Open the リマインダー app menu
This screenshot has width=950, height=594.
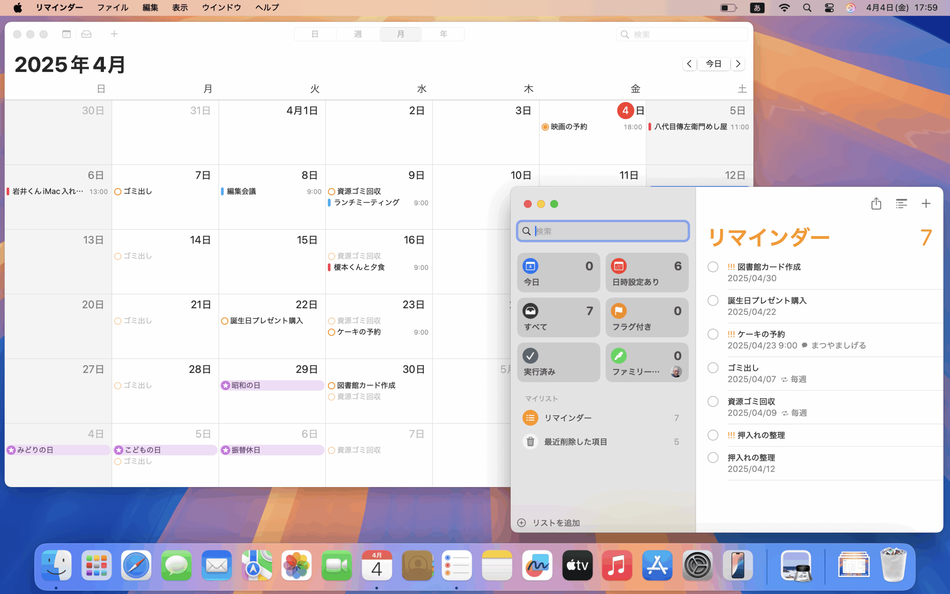coord(59,7)
